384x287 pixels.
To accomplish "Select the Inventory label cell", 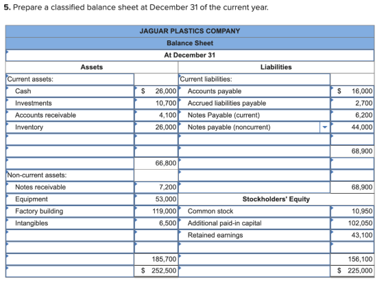I will [70, 127].
